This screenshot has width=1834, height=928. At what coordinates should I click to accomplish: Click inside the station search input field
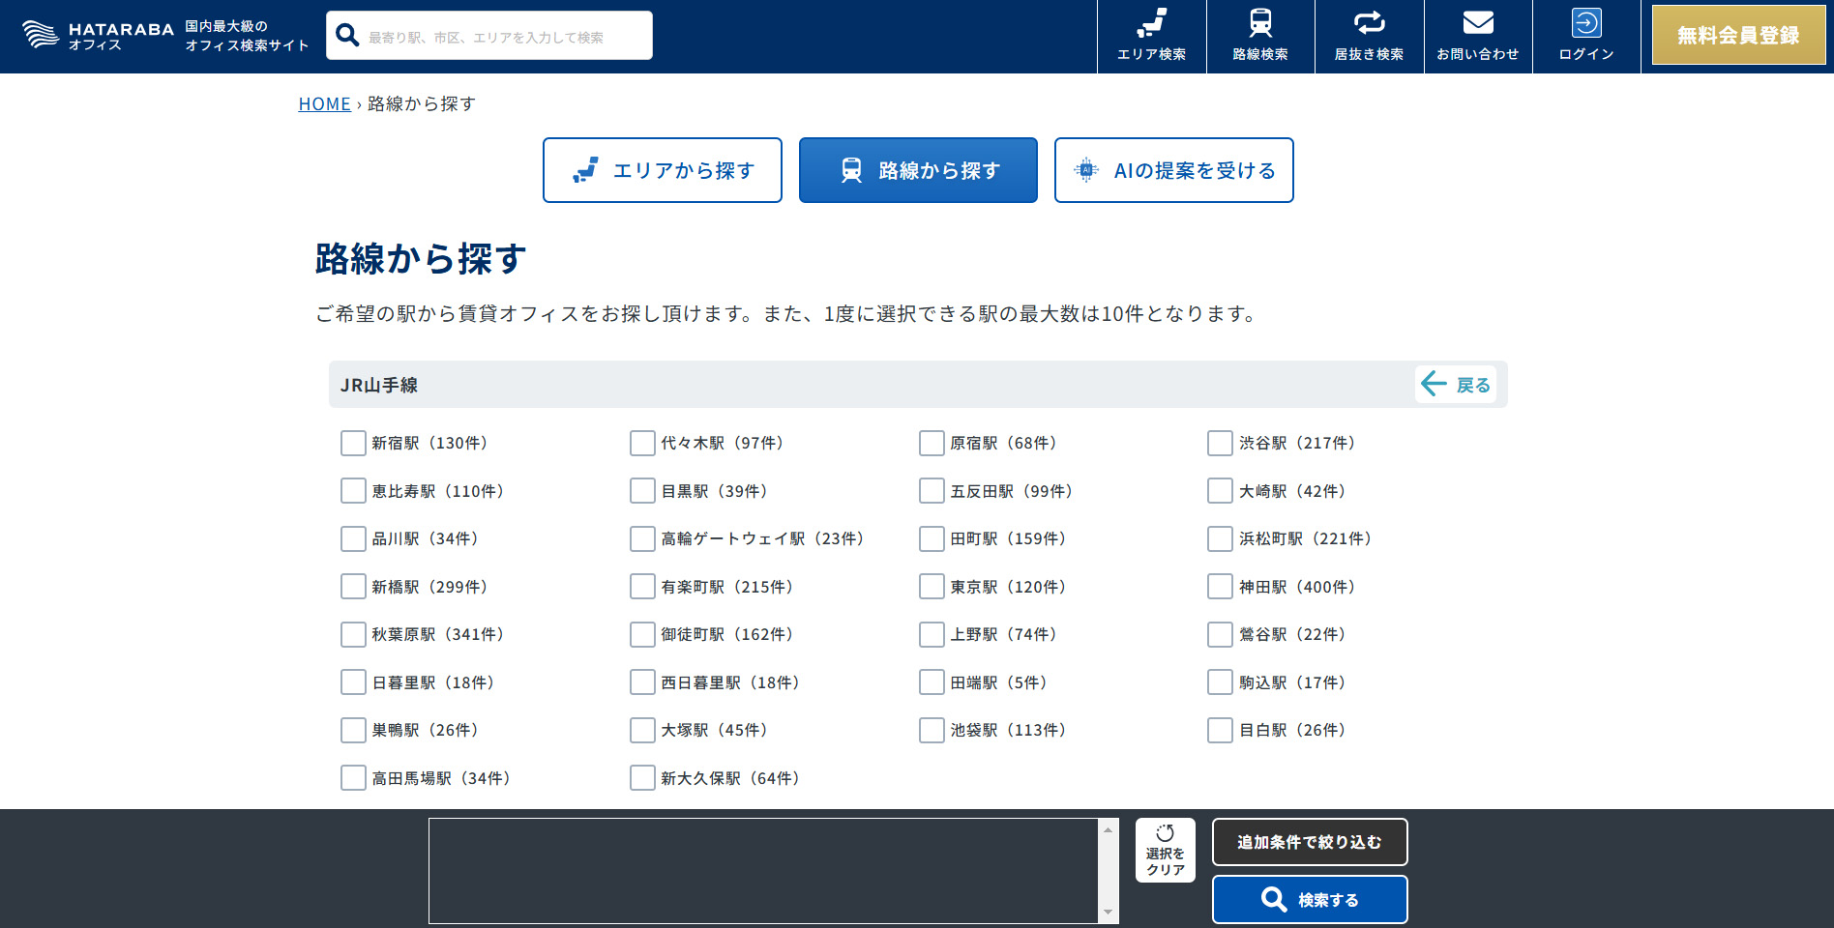pos(503,35)
